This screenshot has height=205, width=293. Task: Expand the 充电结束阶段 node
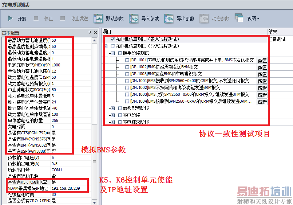coord(112,122)
